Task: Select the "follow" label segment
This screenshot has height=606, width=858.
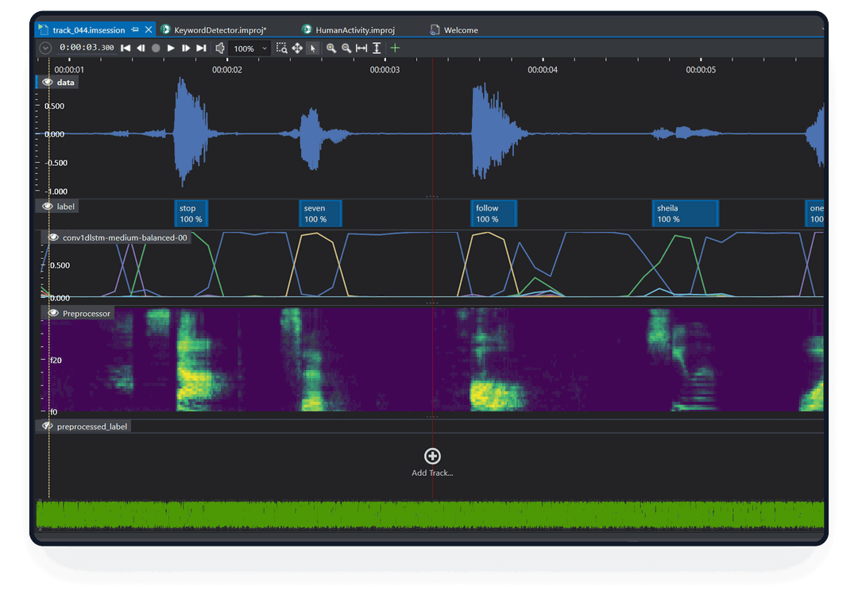Action: click(x=493, y=214)
